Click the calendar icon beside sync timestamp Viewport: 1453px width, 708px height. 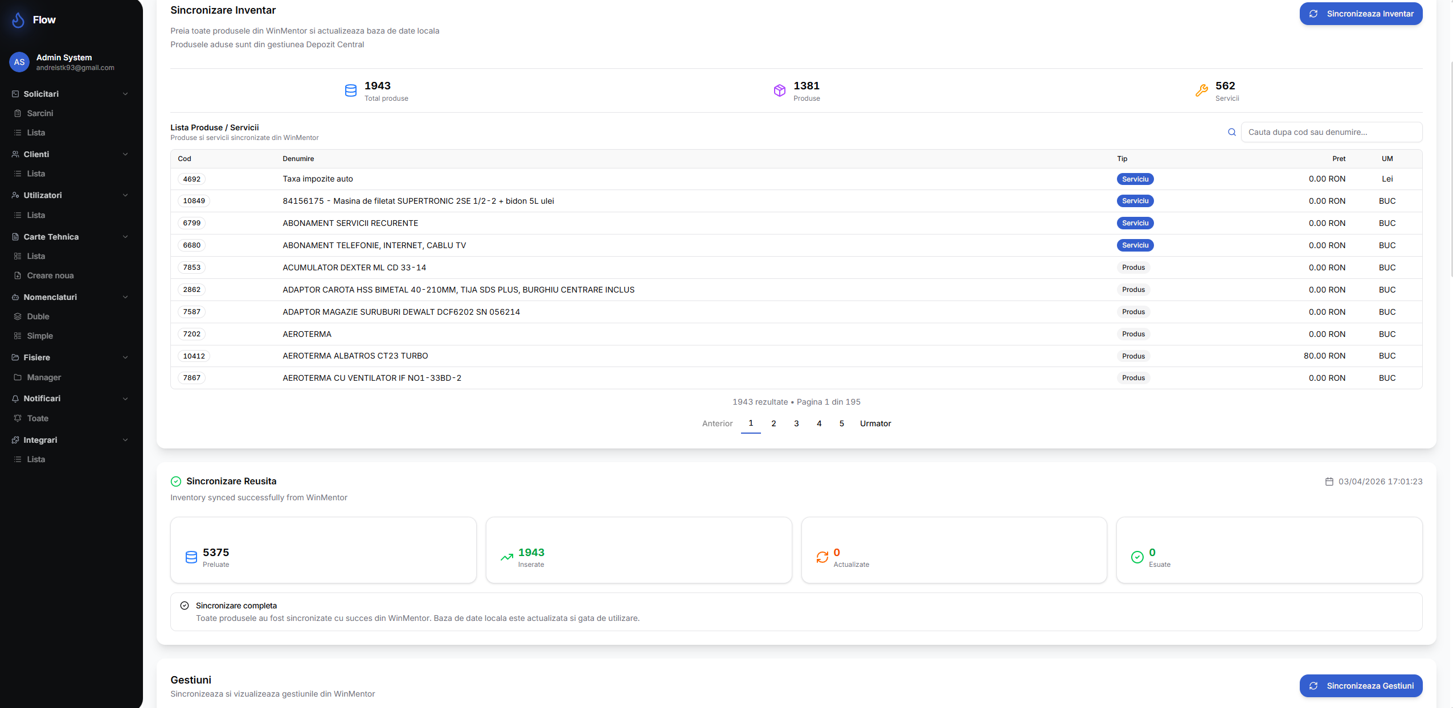click(x=1329, y=481)
